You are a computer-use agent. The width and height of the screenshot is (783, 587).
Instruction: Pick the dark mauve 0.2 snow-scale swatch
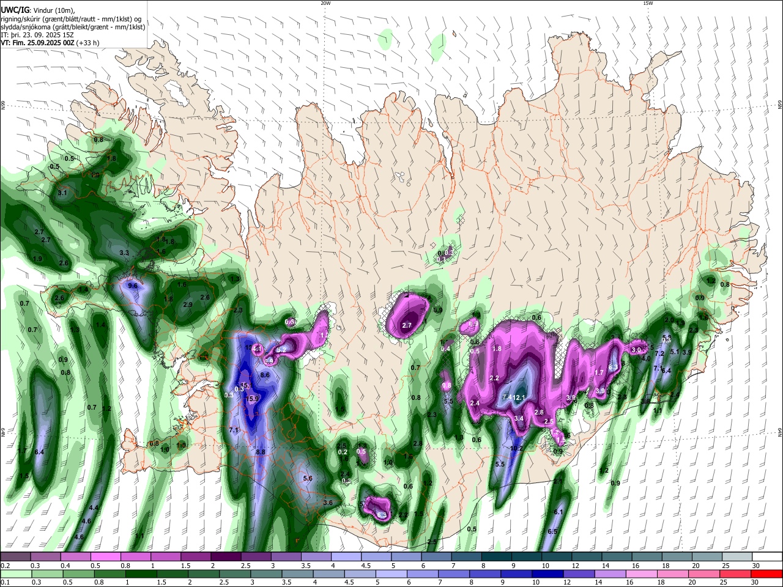(x=15, y=556)
